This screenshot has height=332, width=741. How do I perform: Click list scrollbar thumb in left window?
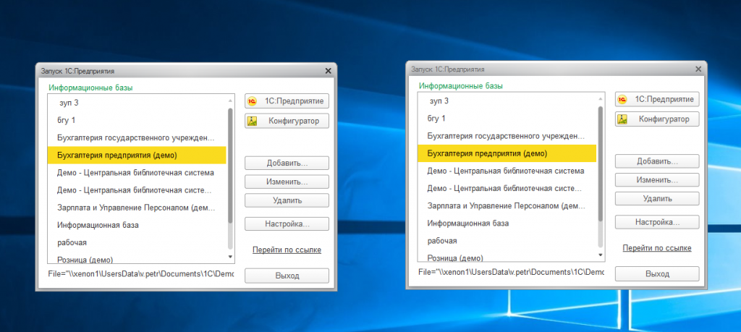pos(230,166)
